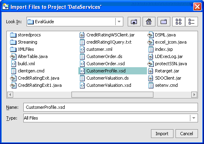Viewport: 204px width, 144px height.
Task: Select the customer.xml file icon
Action: pos(82,49)
